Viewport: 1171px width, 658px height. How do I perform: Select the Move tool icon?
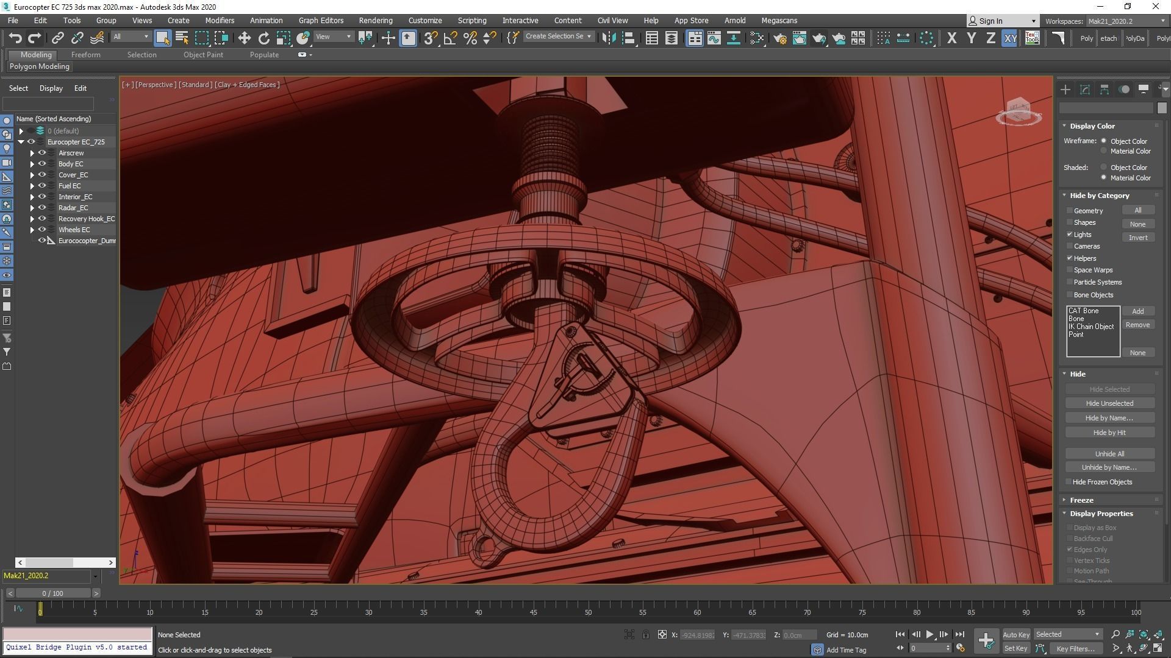[244, 38]
